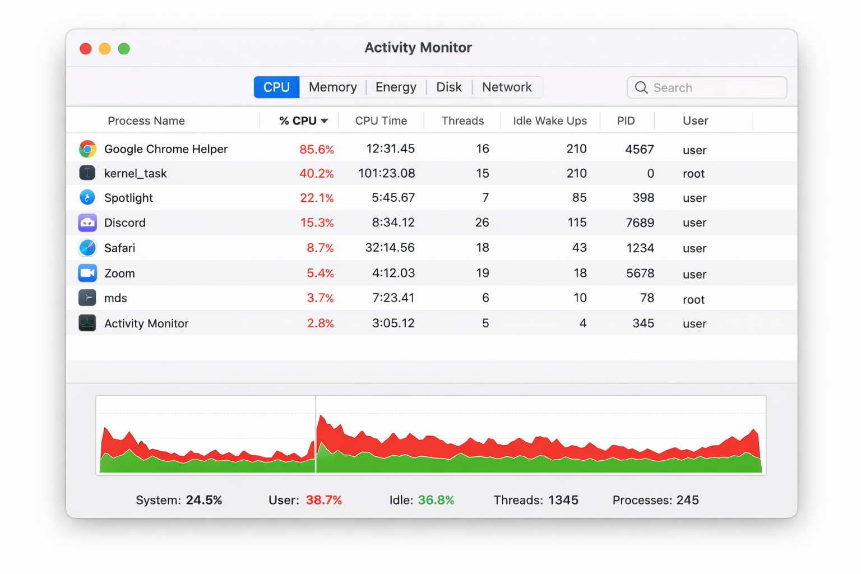861x574 pixels.
Task: Sort by Threads column header
Action: pos(462,121)
